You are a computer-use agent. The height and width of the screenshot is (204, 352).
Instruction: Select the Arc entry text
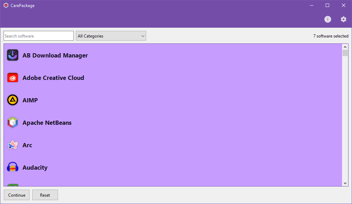[x=27, y=145]
